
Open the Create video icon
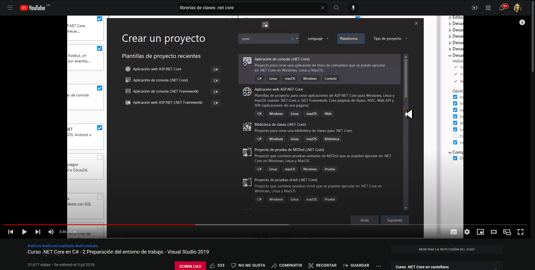click(475, 8)
